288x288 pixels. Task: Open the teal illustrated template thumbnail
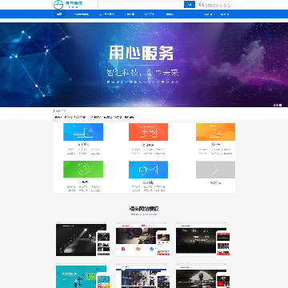point(82,276)
